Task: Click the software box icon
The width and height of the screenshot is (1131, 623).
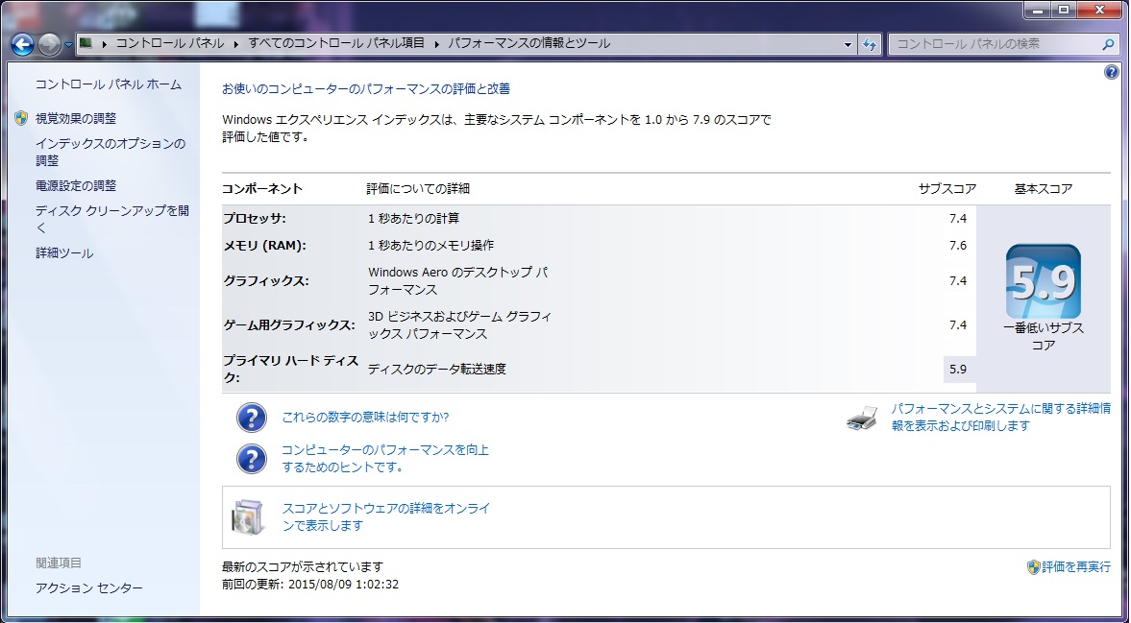Action: (x=249, y=516)
